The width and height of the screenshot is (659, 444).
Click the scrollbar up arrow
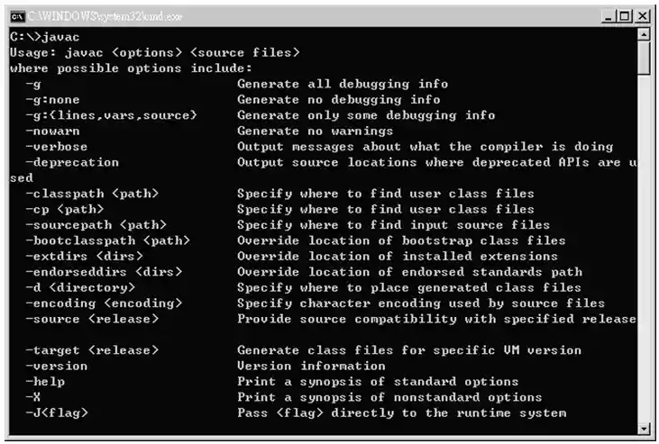tap(644, 35)
